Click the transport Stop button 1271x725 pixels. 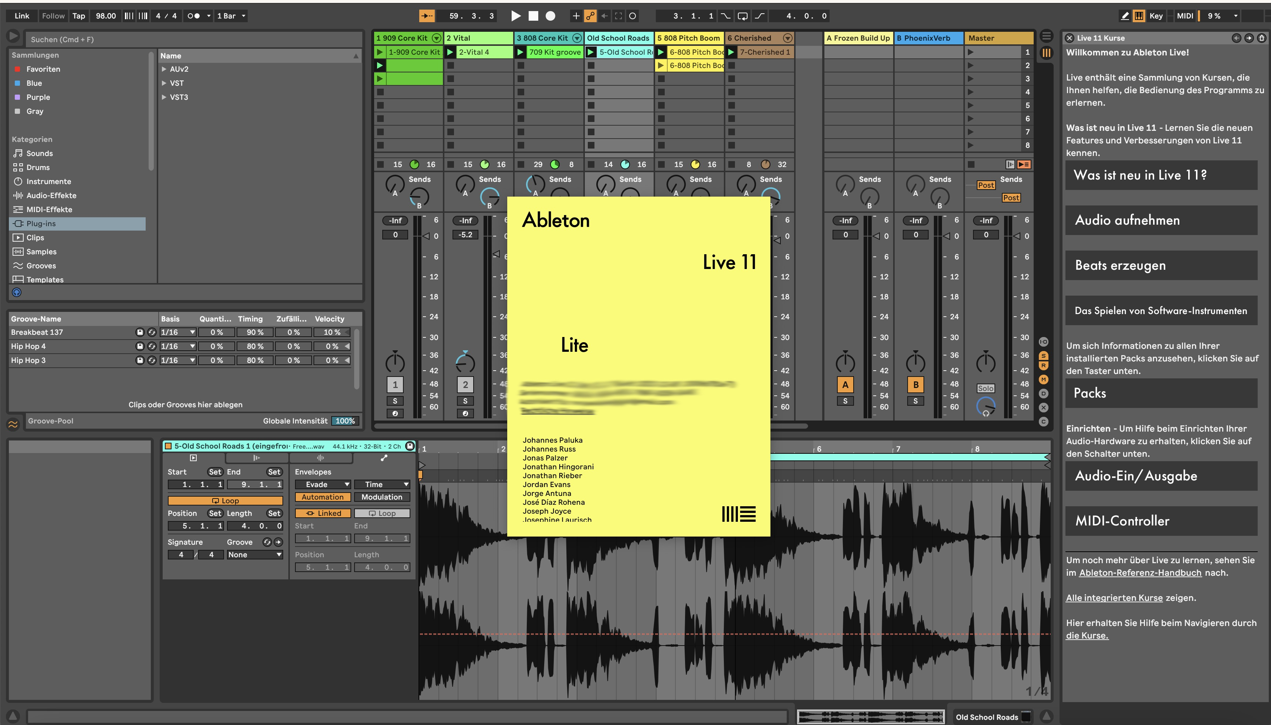click(x=533, y=16)
